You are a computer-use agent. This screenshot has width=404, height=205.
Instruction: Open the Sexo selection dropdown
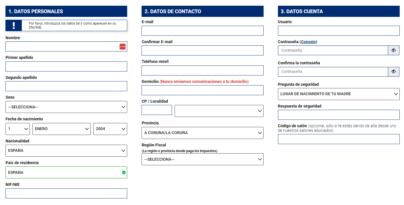[x=66, y=107]
